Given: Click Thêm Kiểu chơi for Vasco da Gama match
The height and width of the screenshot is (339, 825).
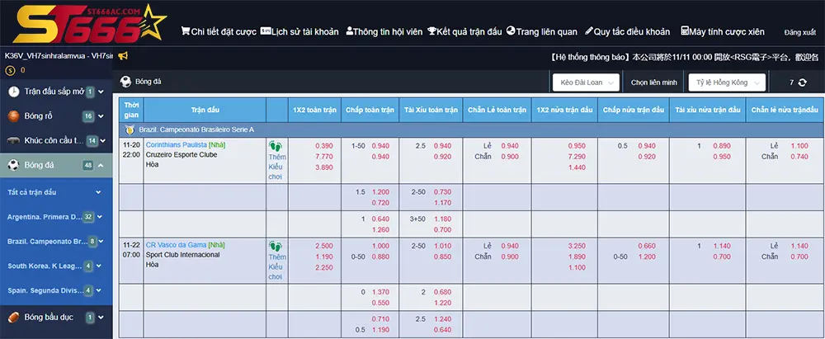Looking at the screenshot, I should click(276, 267).
